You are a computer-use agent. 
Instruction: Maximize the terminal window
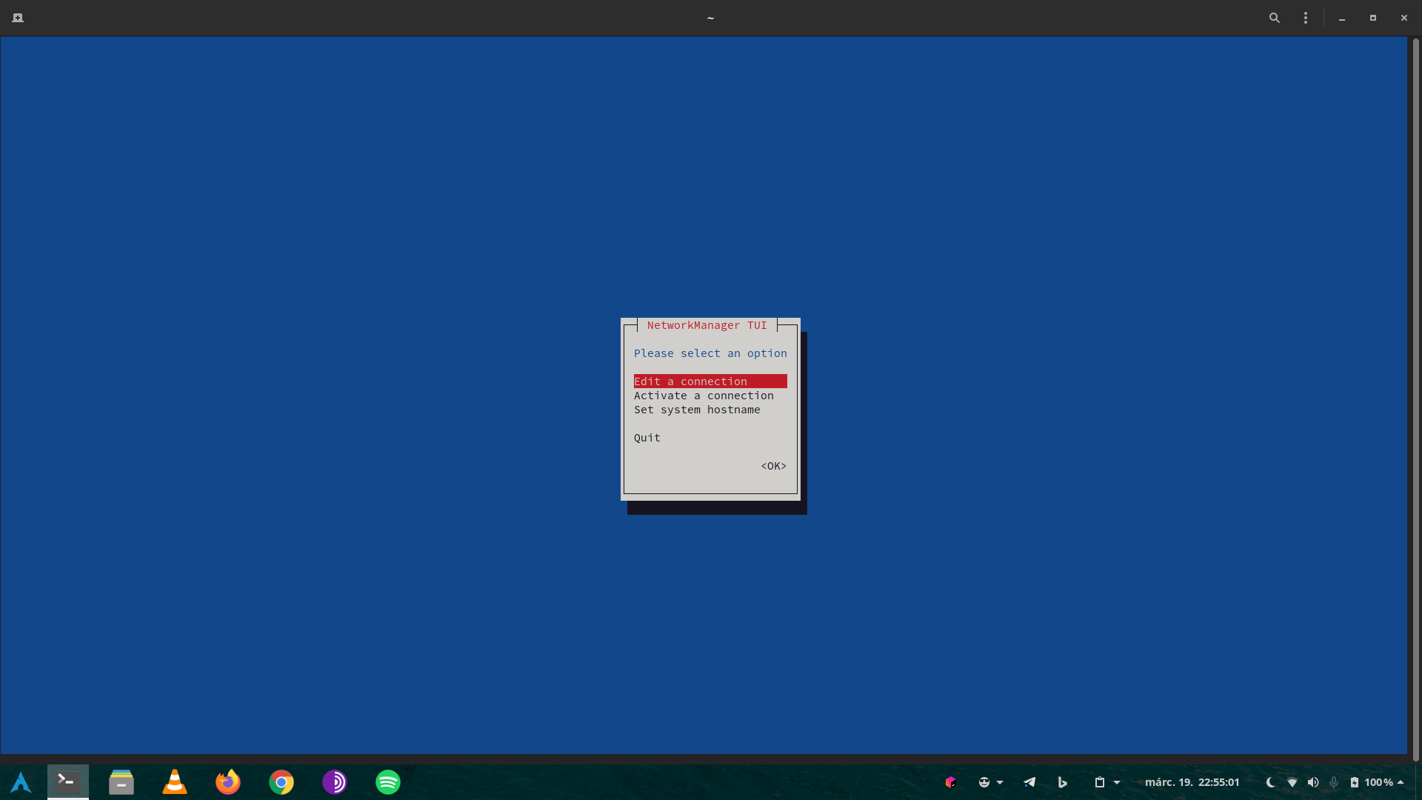coord(1373,18)
